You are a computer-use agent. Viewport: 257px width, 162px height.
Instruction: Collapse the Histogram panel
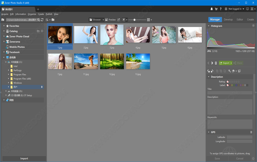coord(209,26)
